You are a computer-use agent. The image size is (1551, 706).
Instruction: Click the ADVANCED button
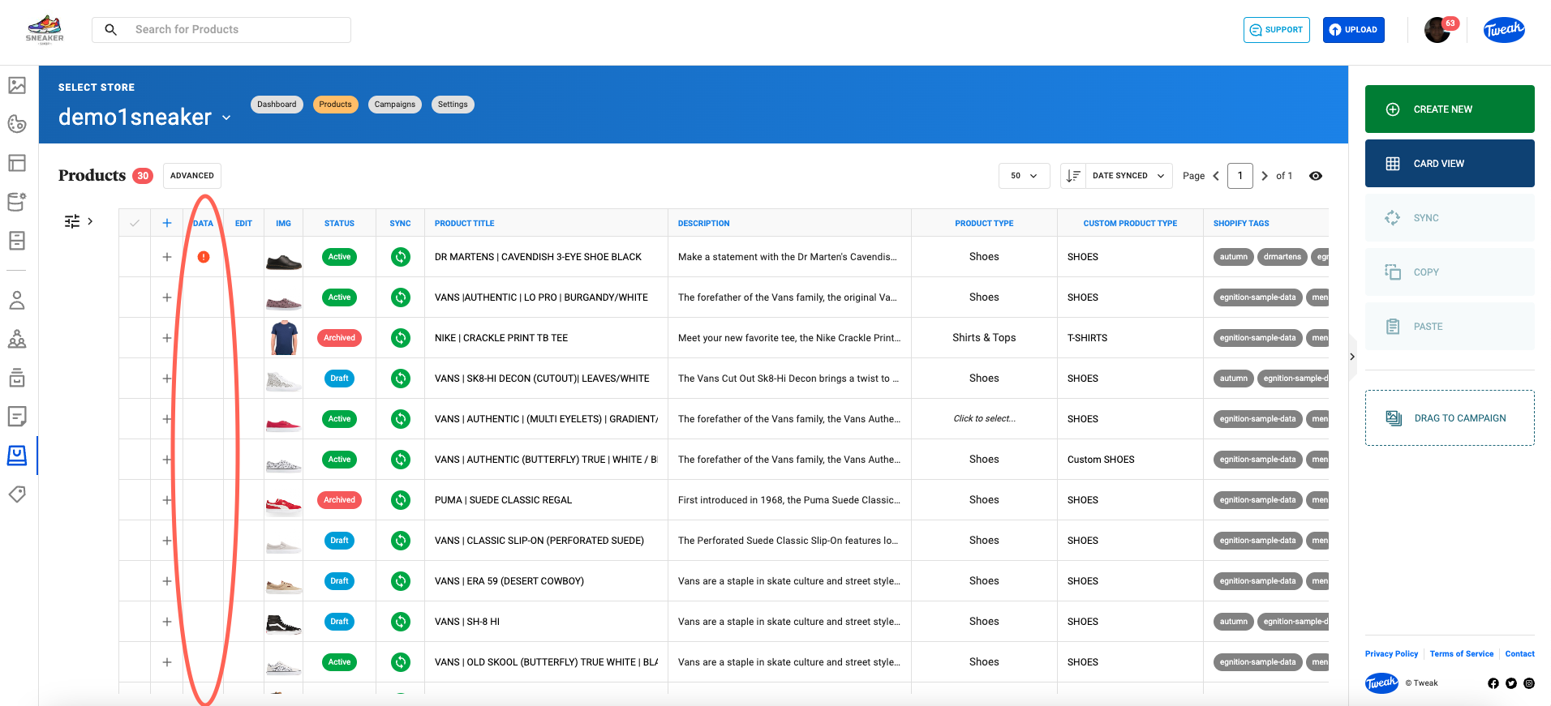192,176
